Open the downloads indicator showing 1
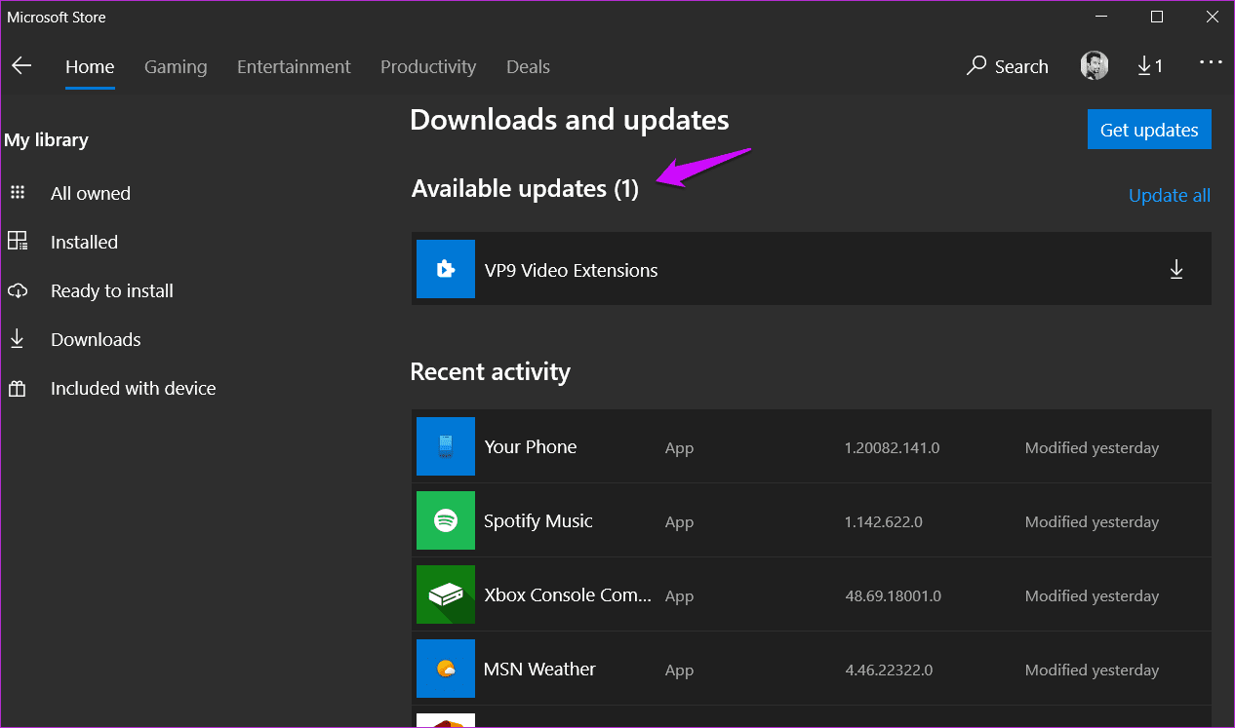 click(1150, 66)
